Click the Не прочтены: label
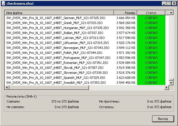 (109, 101)
